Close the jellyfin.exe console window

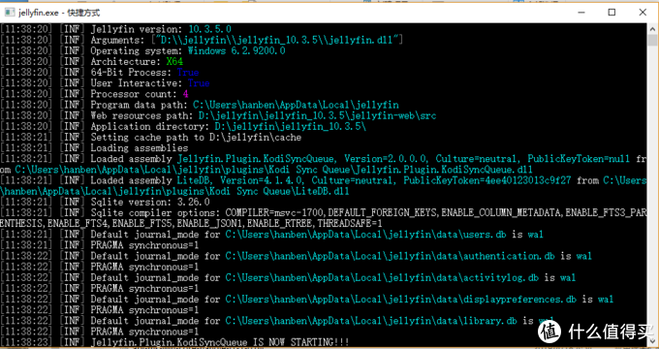click(643, 13)
